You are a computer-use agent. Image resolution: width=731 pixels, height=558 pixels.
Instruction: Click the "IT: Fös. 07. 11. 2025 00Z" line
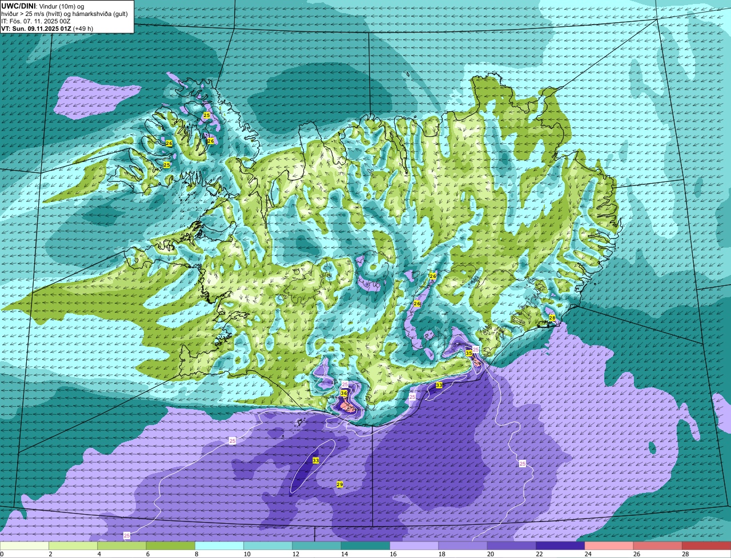(x=36, y=21)
